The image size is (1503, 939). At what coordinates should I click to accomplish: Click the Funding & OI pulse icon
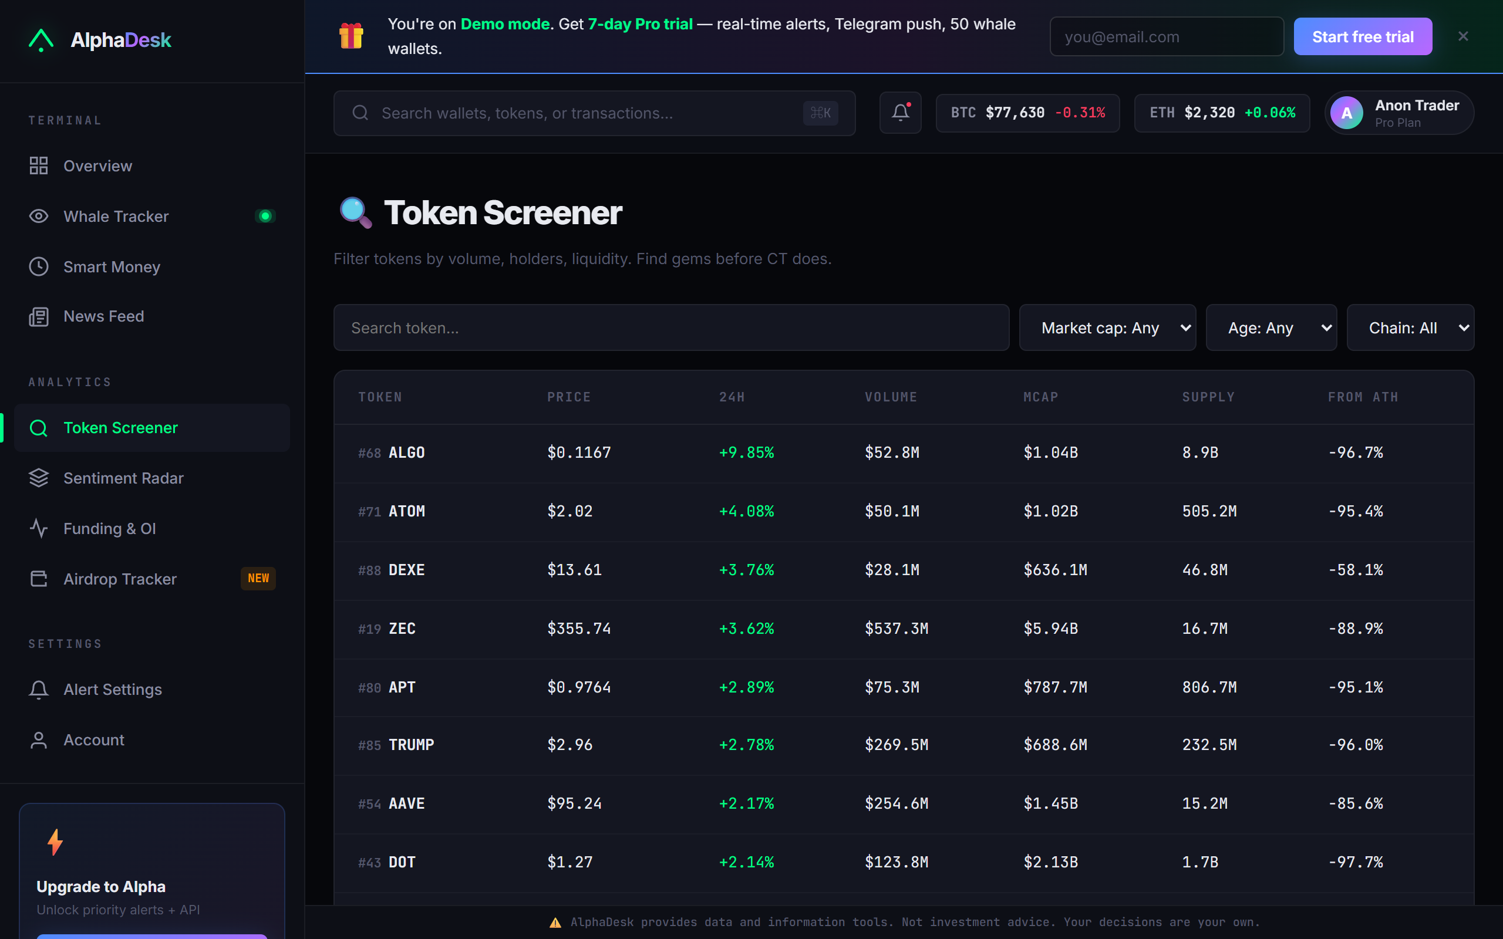[x=39, y=529]
